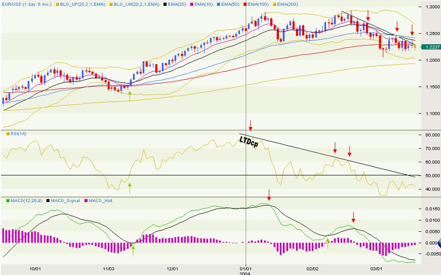Viewport: 441px width, 275px height.
Task: Click the magenta EMA(10) color swatch
Action: [192, 4]
